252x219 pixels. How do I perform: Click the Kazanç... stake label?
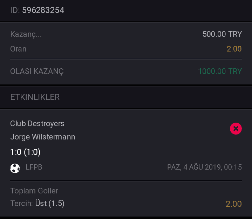point(26,34)
